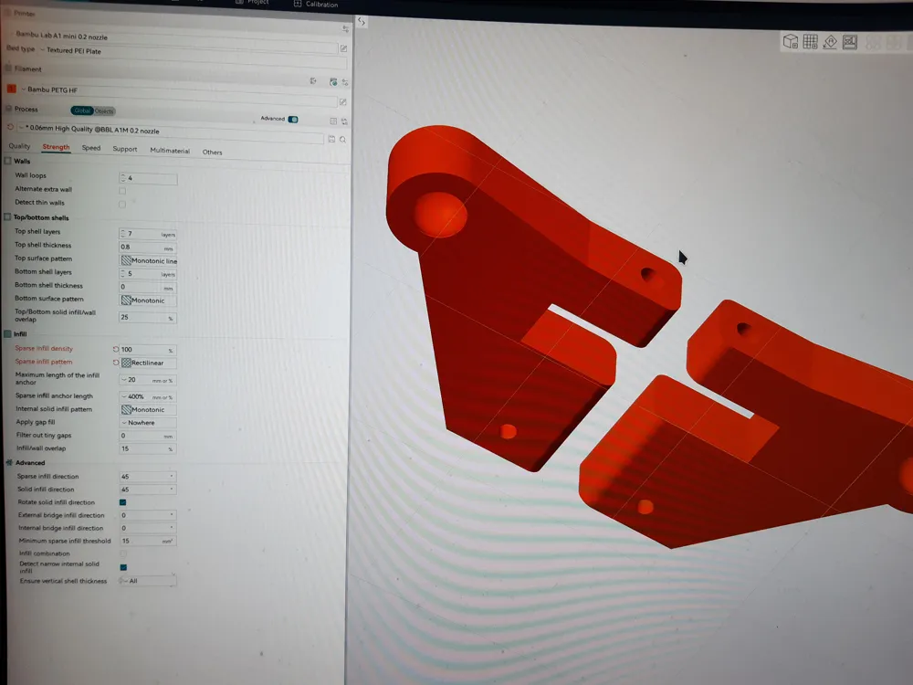Click the Calibration icon in top bar

coord(298,4)
